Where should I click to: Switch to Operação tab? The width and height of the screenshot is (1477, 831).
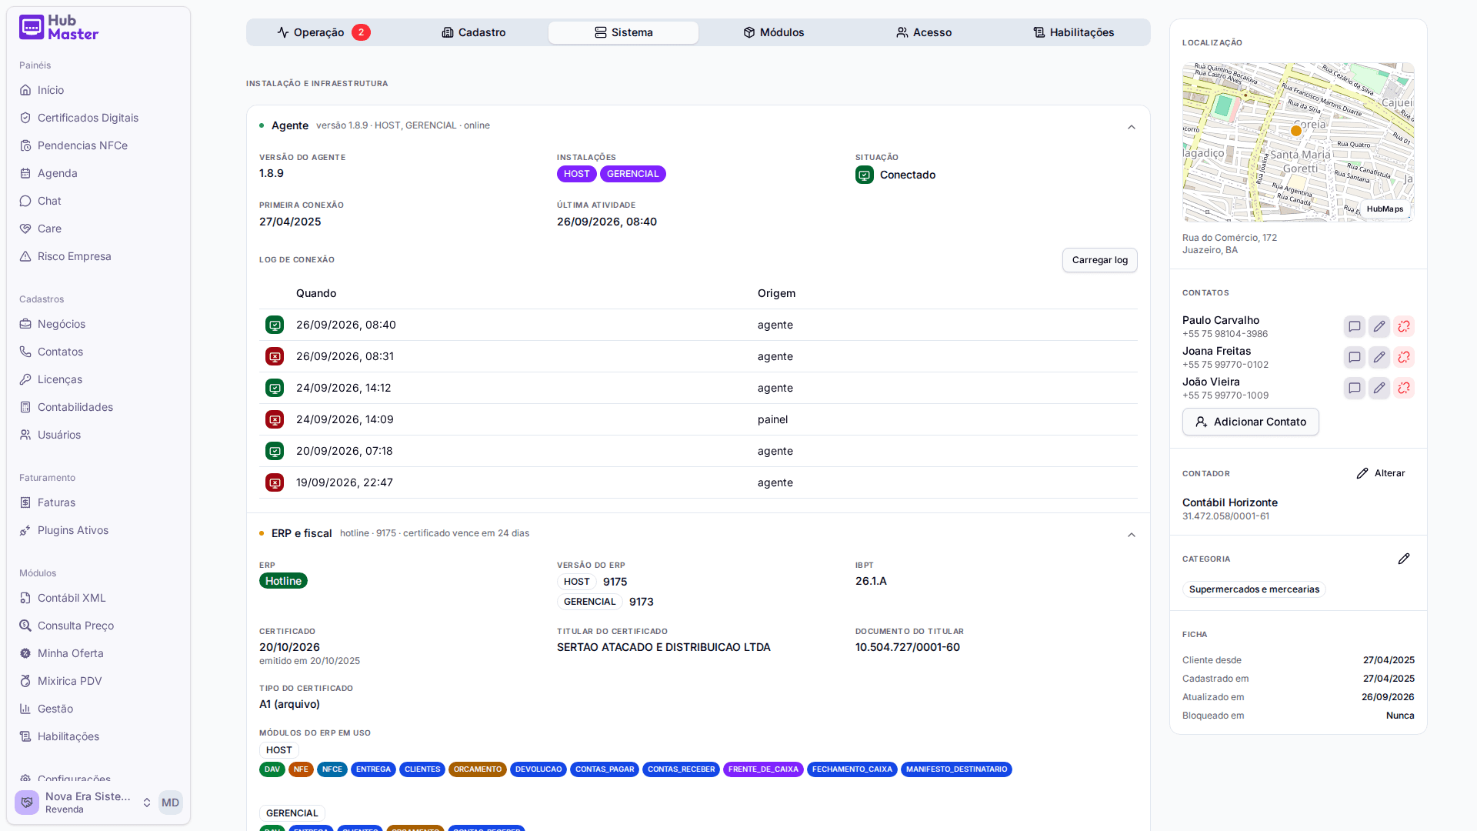click(x=322, y=32)
